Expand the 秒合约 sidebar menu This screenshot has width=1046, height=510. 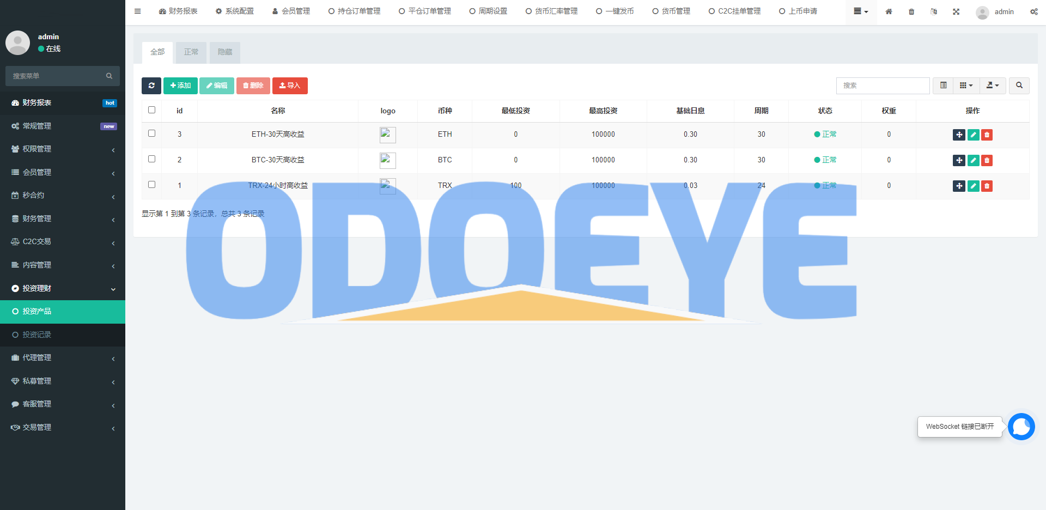point(63,196)
